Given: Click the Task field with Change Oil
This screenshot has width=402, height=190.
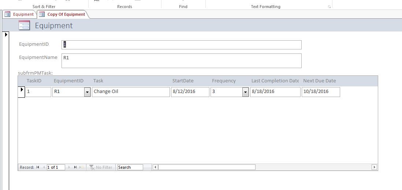Looking at the screenshot, I should click(131, 92).
